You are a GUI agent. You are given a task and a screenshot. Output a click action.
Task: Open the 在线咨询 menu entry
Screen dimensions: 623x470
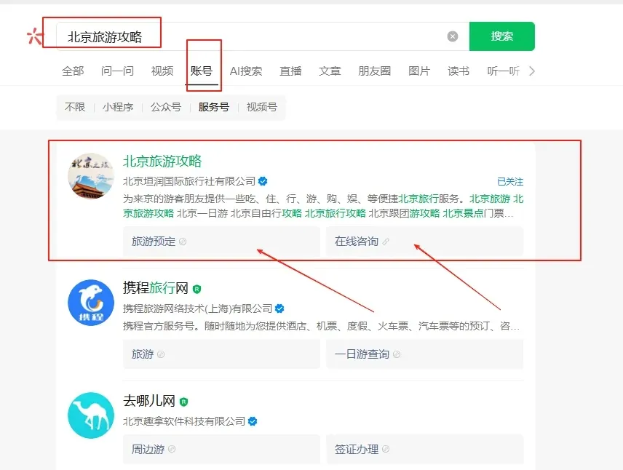coord(424,241)
